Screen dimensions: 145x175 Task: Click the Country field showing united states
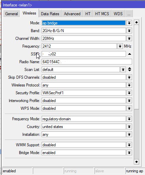click(x=84, y=127)
